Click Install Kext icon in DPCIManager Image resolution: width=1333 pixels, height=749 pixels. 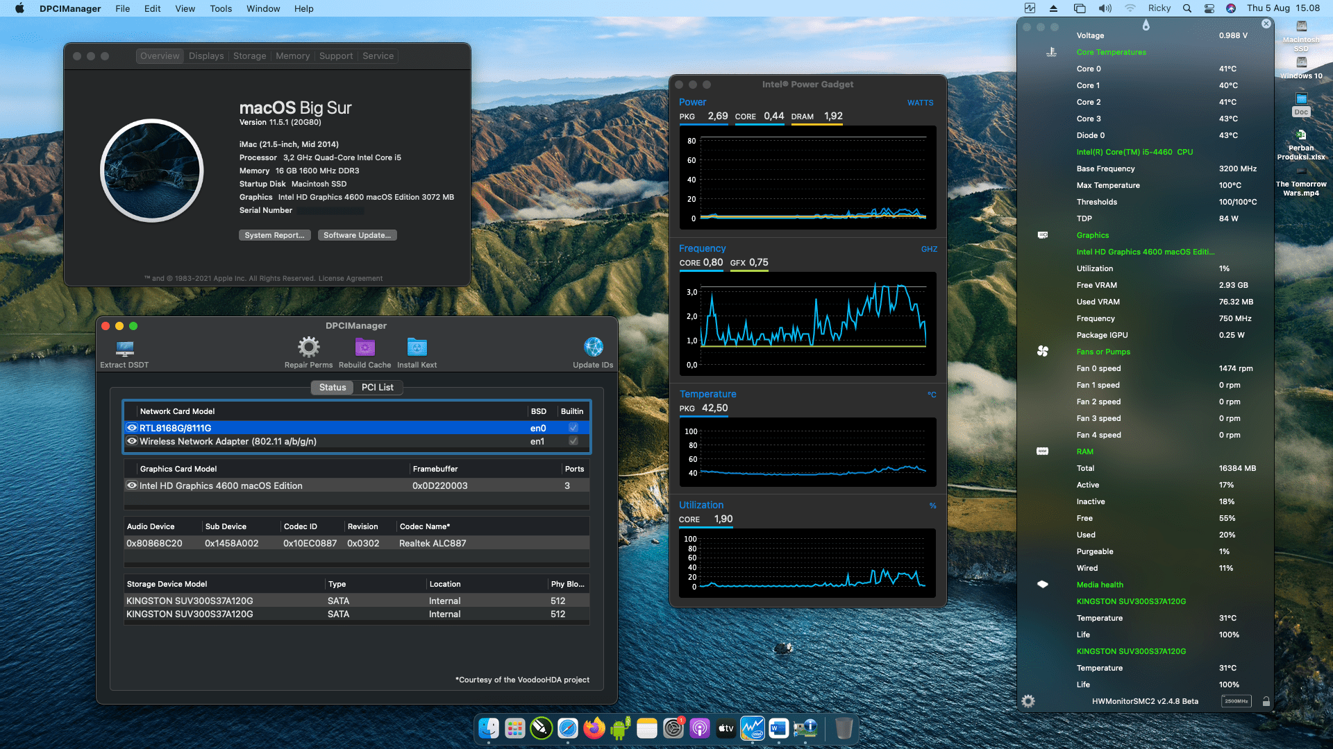417,347
